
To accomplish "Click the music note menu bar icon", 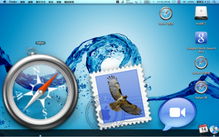I will [123, 2].
